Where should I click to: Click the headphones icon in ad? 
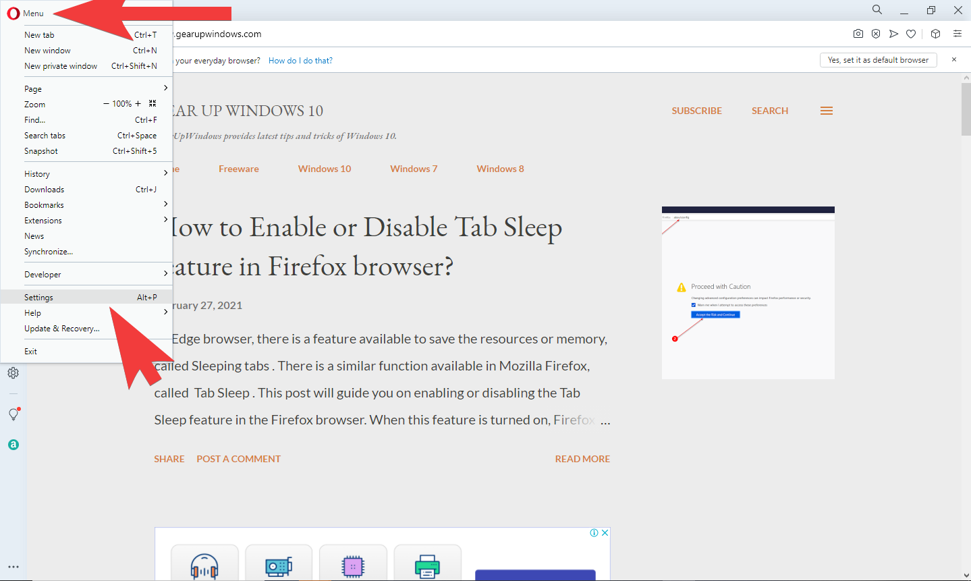[x=204, y=565]
